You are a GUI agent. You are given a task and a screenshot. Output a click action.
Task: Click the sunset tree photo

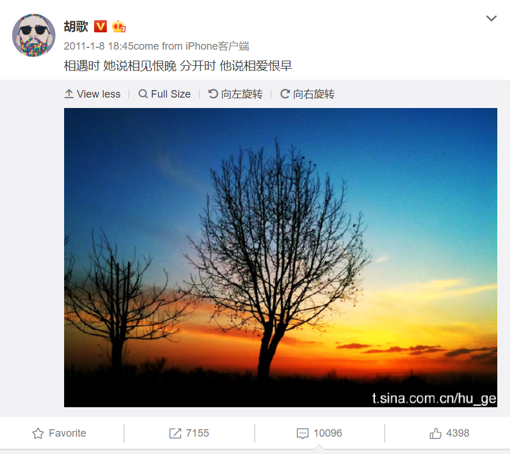(280, 257)
